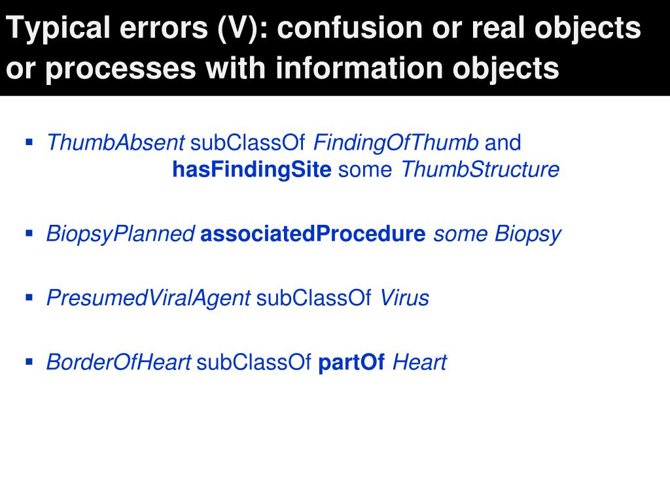Select the BorderOfHeart class name

pos(118,362)
